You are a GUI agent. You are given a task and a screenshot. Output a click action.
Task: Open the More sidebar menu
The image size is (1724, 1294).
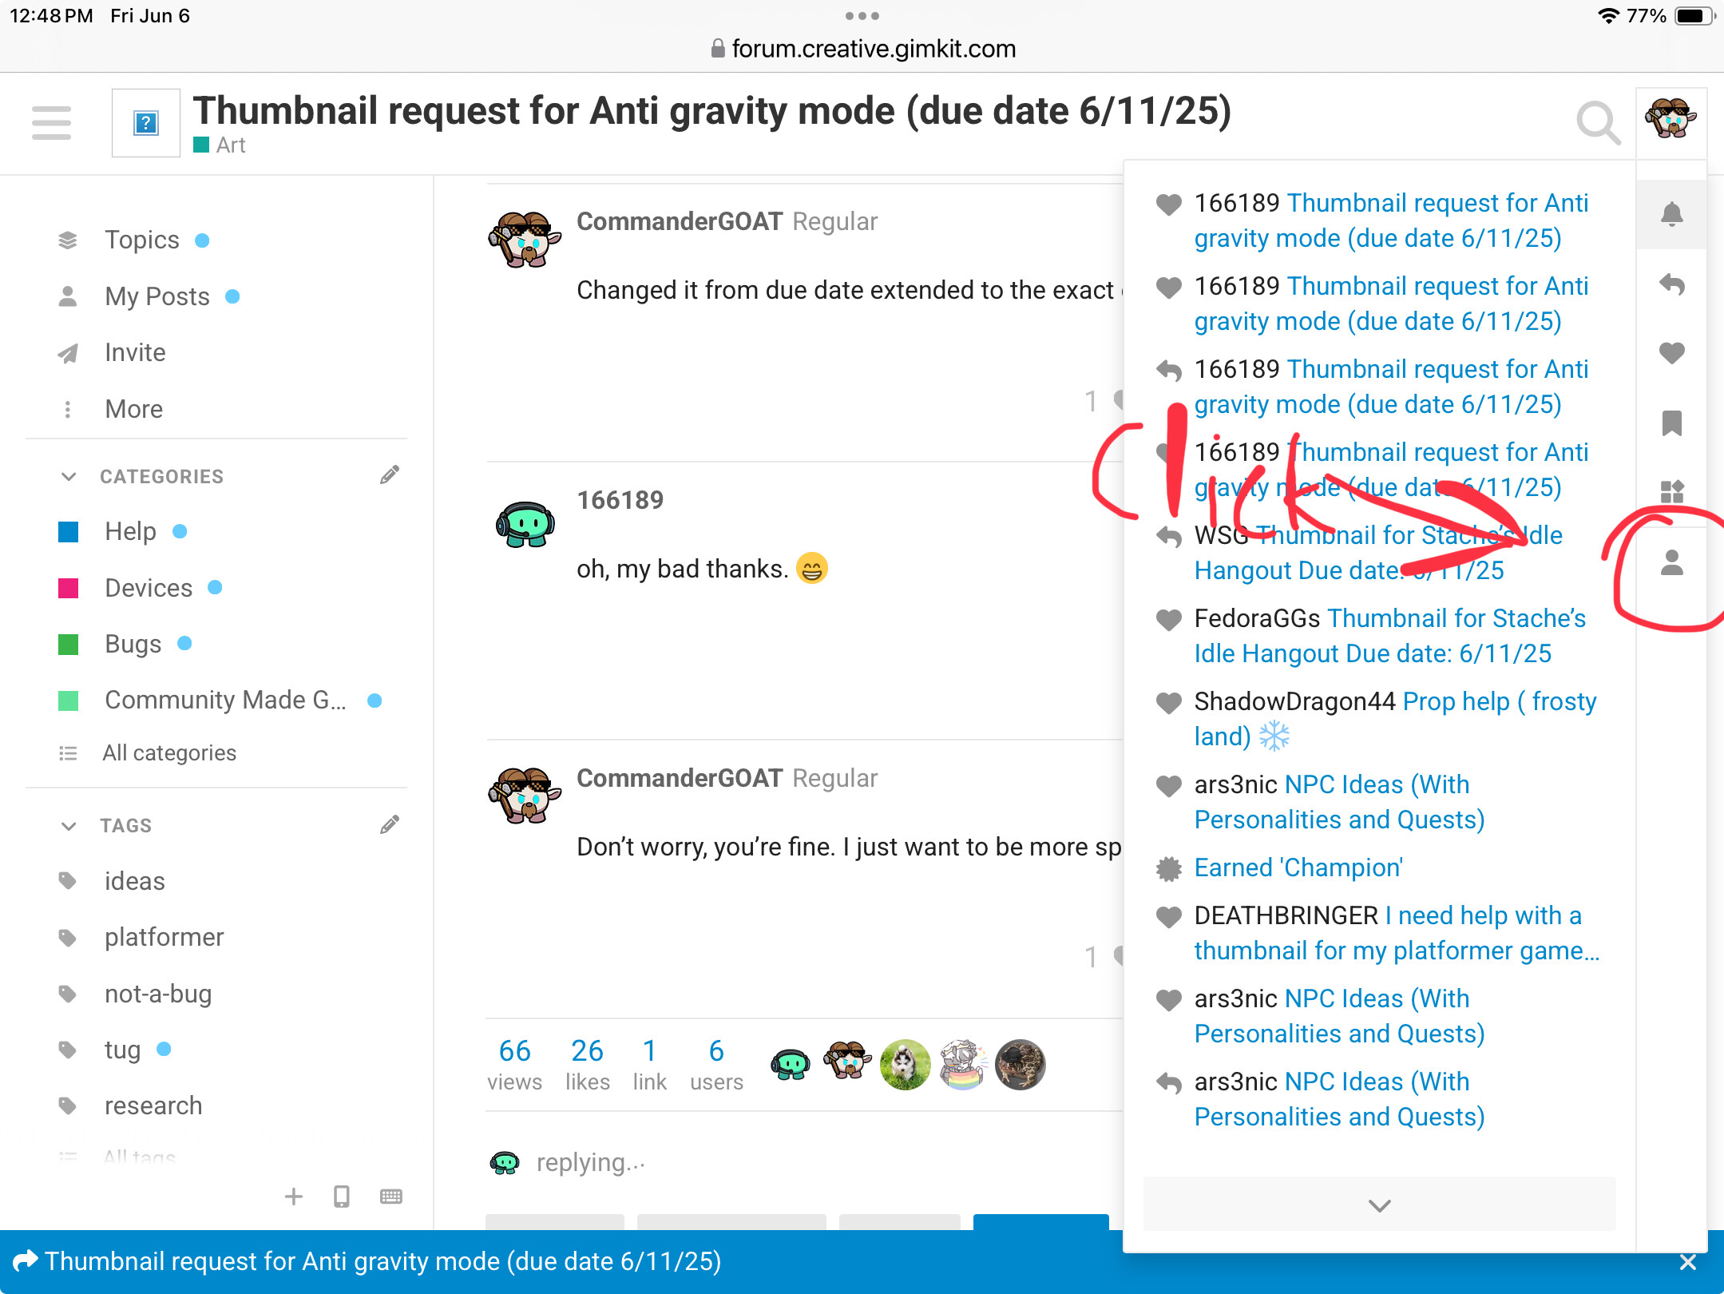133,409
